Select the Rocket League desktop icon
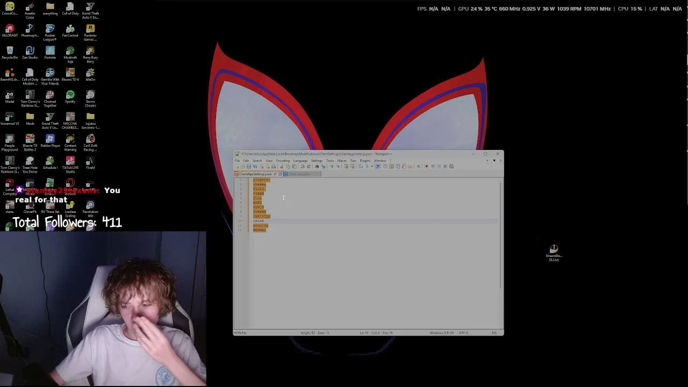Screen dimensions: 688x387 50,33
